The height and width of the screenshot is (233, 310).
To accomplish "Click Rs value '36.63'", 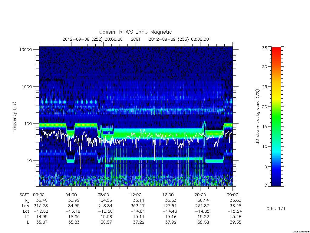I will [x=236, y=201].
